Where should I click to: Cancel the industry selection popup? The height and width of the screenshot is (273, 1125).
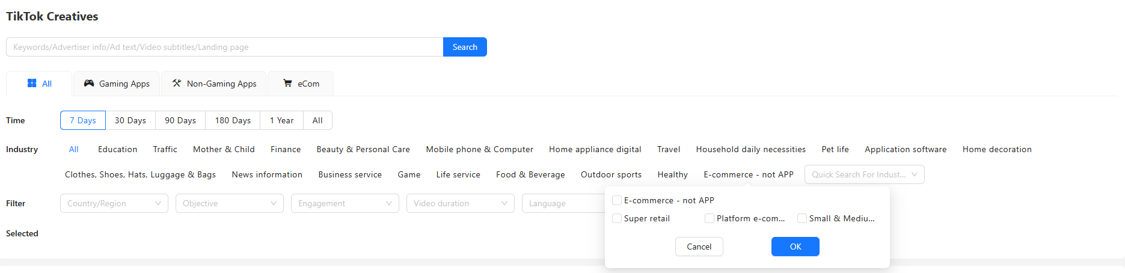[699, 247]
